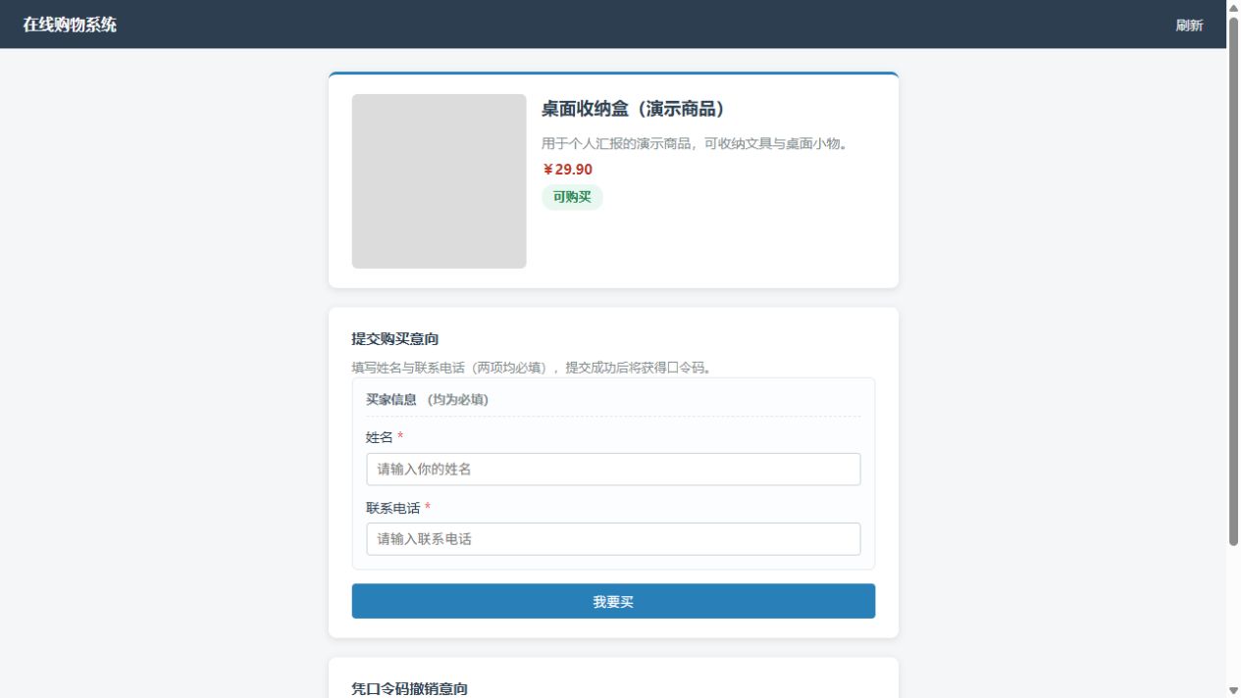
Task: Click the 刷新 link in header
Action: [1189, 25]
